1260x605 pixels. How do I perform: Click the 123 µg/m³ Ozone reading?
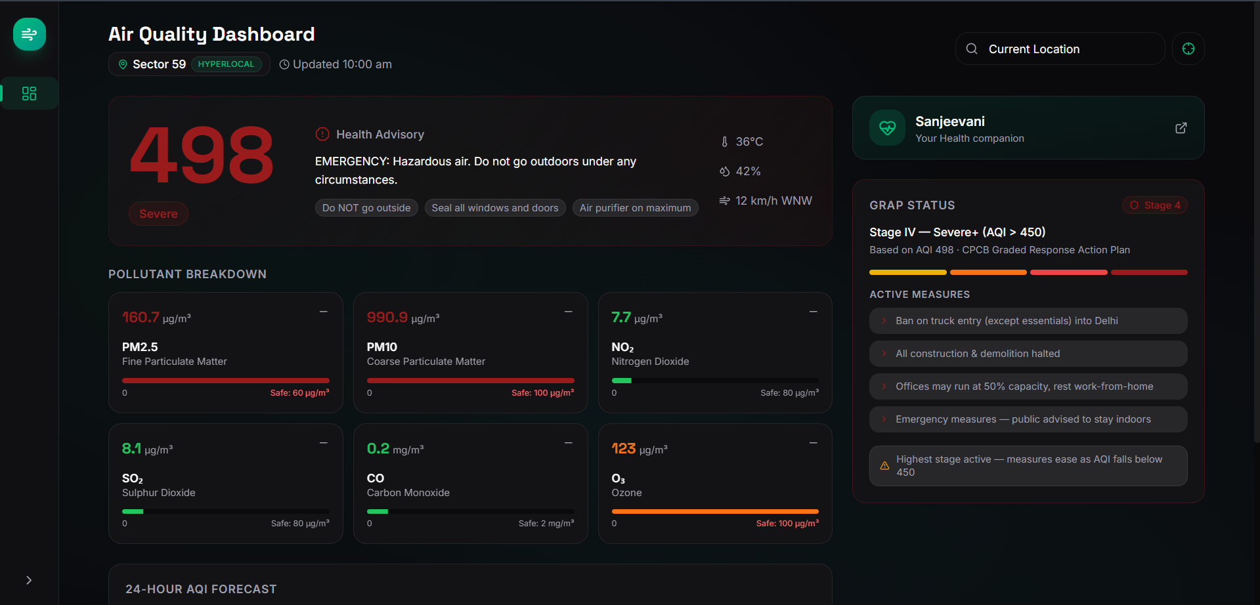point(640,449)
